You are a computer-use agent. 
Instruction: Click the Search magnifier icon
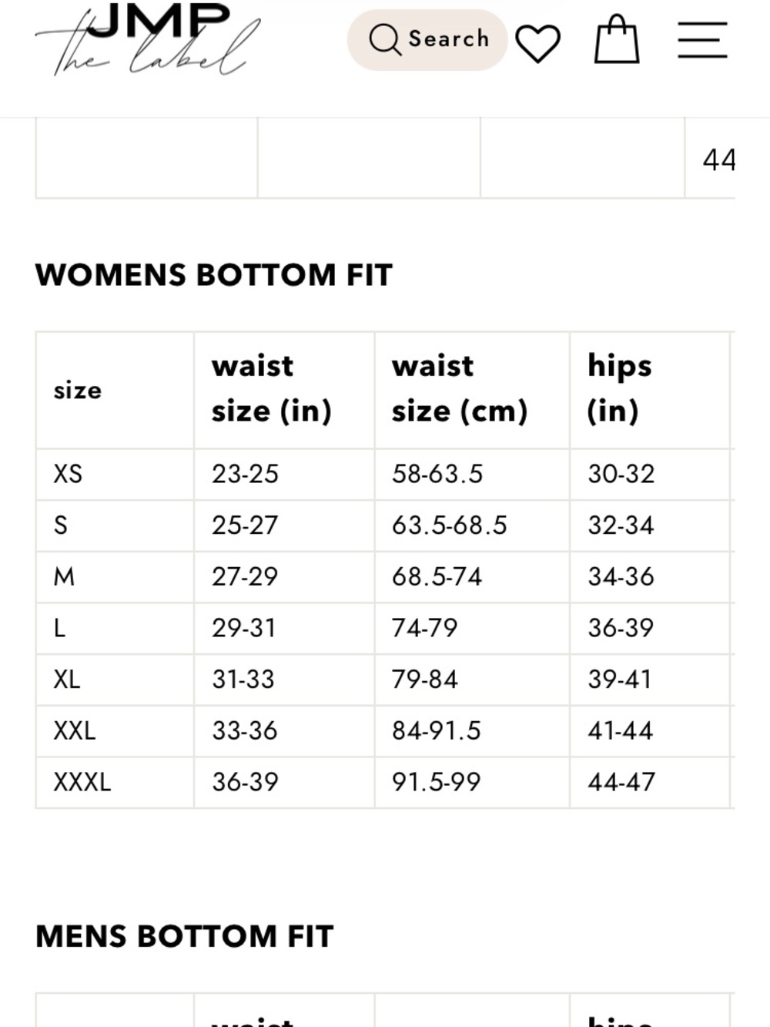pos(385,39)
